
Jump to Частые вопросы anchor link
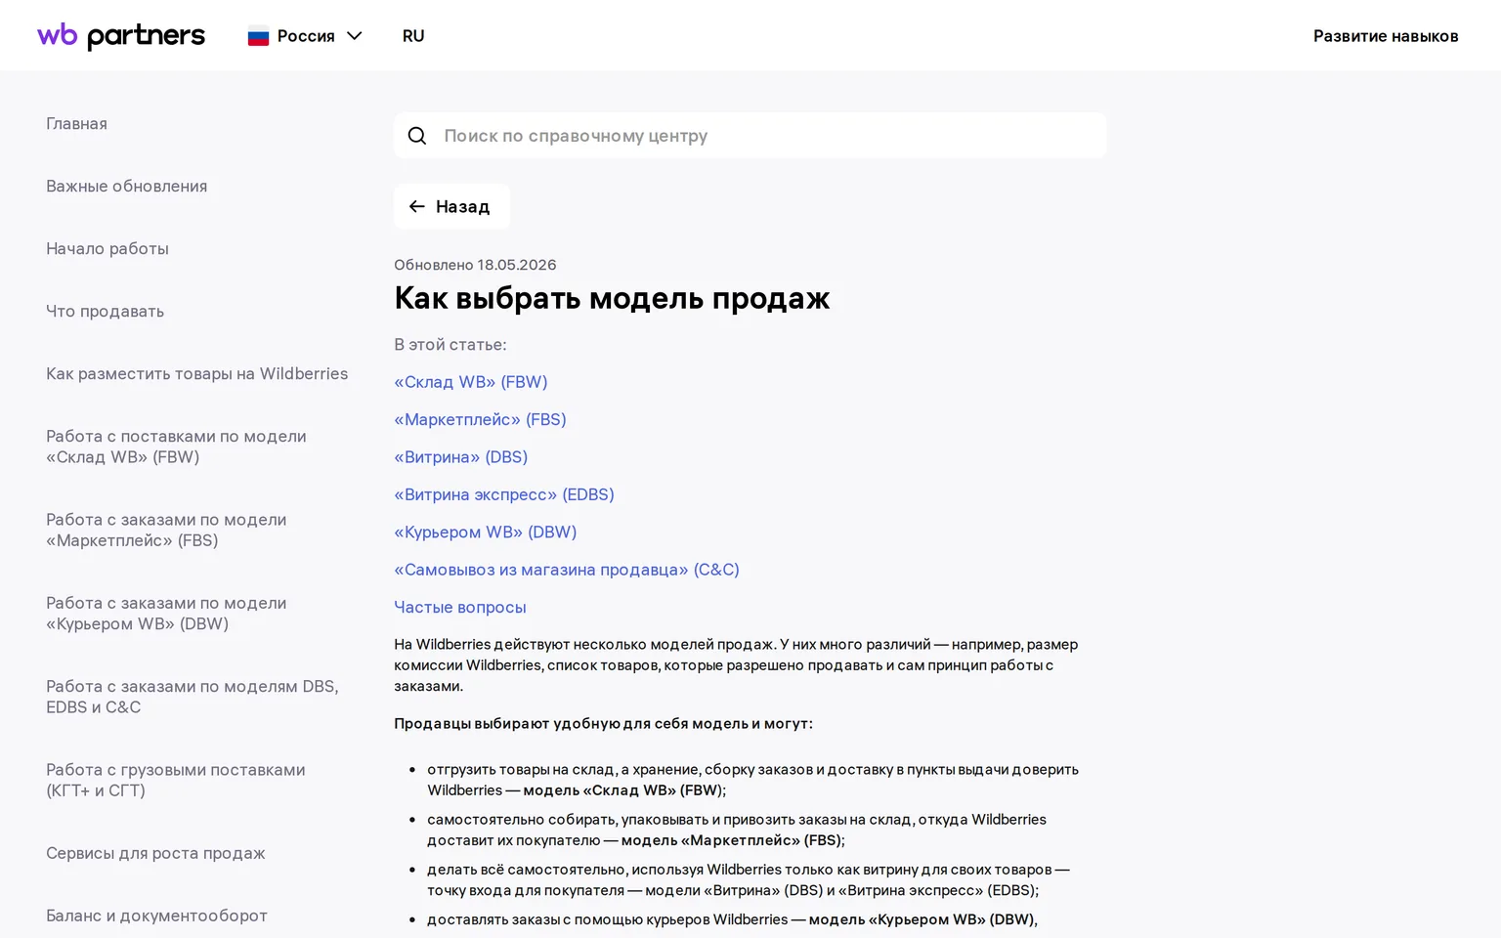coord(460,607)
